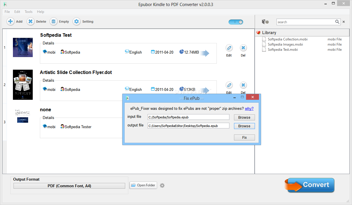Select Softpedia Images.mobi in Library
The height and width of the screenshot is (205, 352).
[x=285, y=44]
